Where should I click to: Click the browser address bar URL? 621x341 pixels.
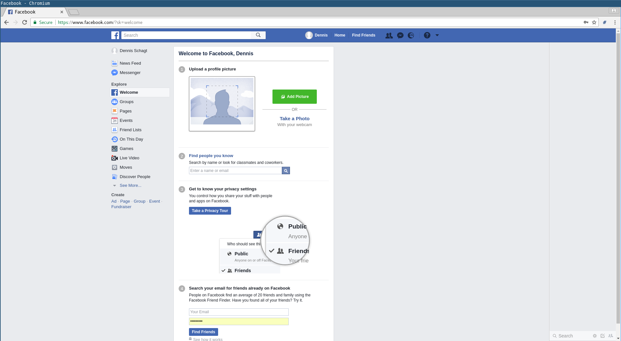pos(100,22)
